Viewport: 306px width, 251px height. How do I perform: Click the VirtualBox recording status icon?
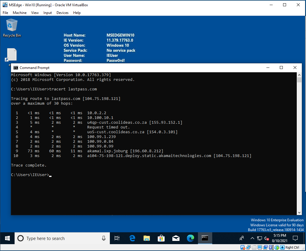(x=266, y=247)
